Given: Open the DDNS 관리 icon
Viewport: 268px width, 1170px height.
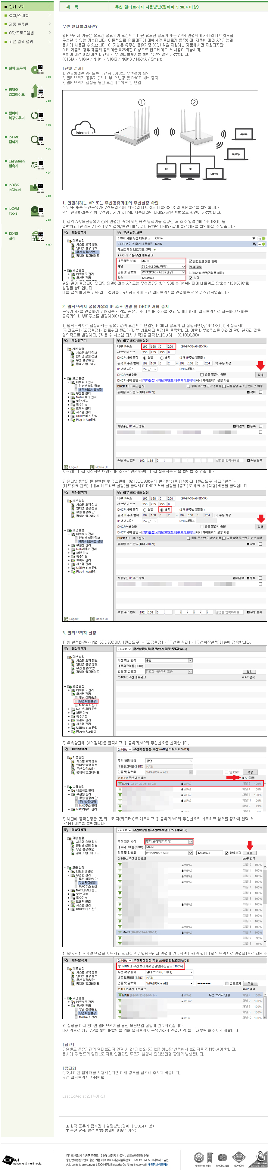Looking at the screenshot, I should pos(37,236).
